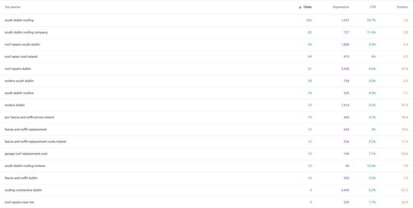This screenshot has width=413, height=208.
Task: Sort by the Clicks column header
Action: click(x=307, y=7)
